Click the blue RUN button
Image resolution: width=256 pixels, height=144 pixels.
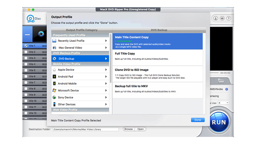pyautogui.click(x=219, y=122)
